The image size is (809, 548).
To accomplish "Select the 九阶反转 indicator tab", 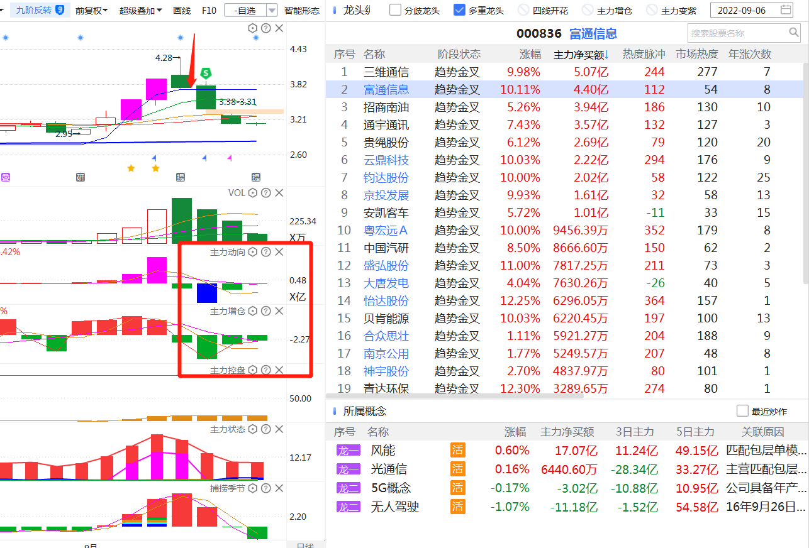I will point(39,9).
